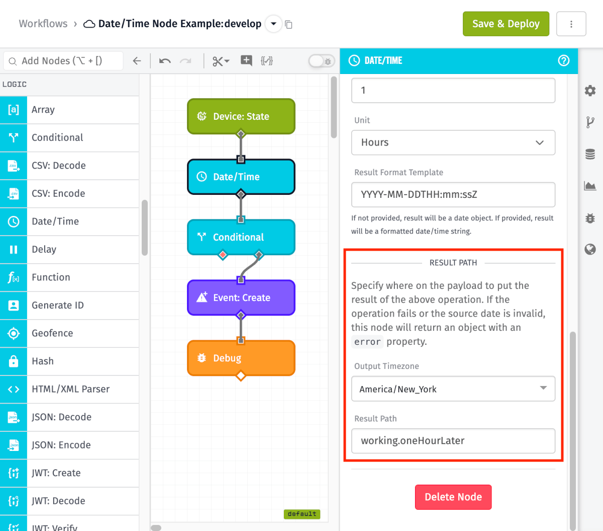603x531 pixels.
Task: Open debug bug icon in right sidebar
Action: pyautogui.click(x=590, y=218)
